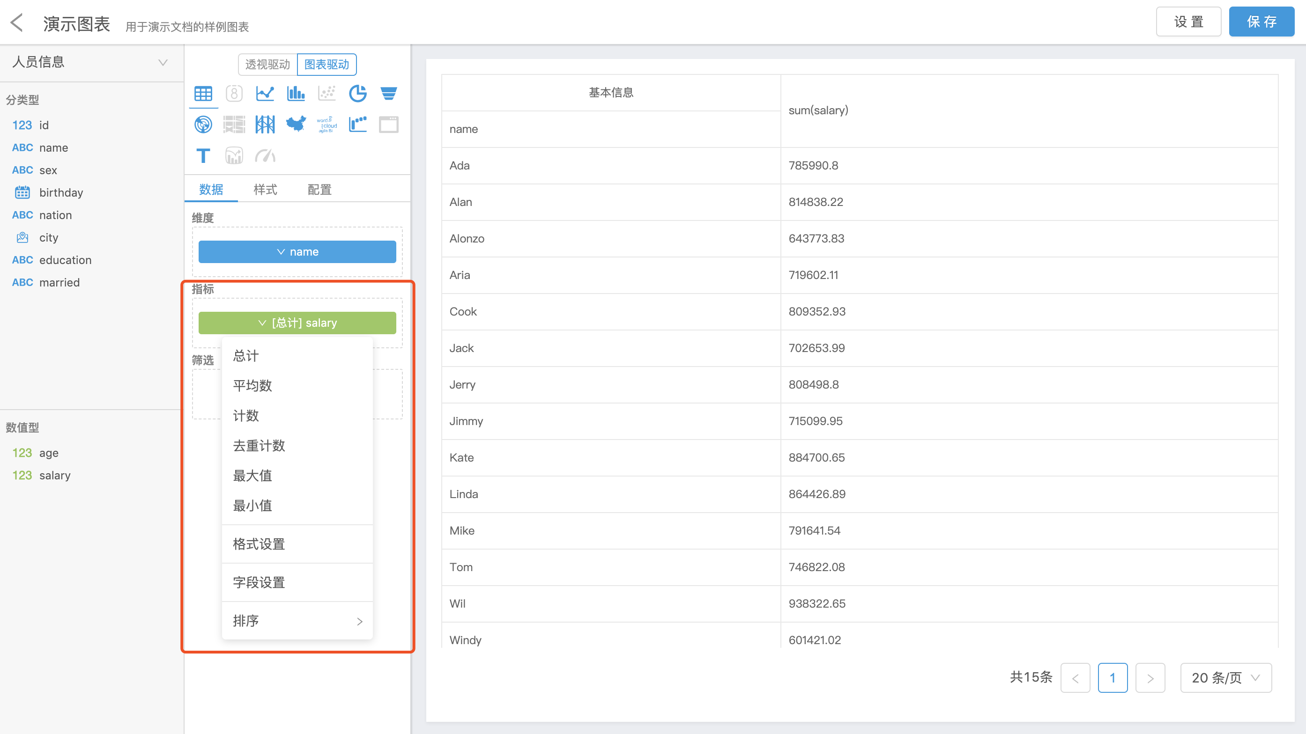Viewport: 1306px width, 734px height.
Task: Select the China map chart icon
Action: (296, 124)
